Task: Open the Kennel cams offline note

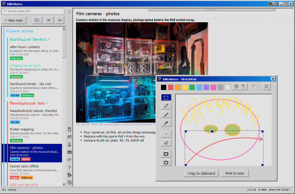Action: coord(35,172)
